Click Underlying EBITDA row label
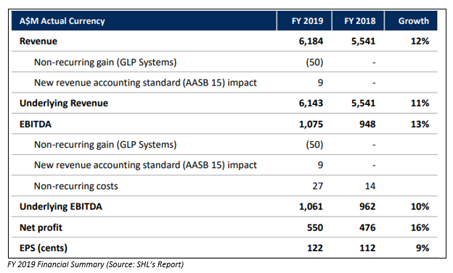 [x=61, y=206]
